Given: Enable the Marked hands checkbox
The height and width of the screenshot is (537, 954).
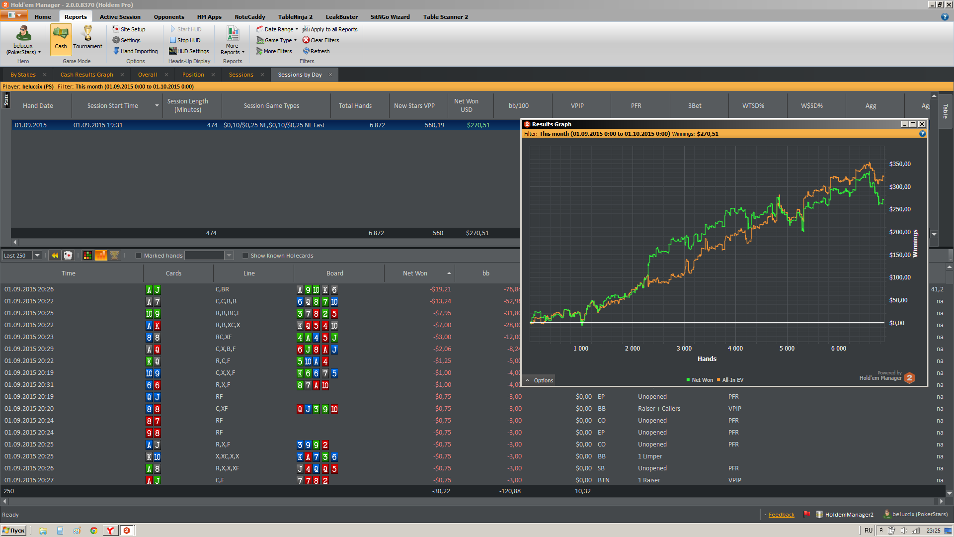Looking at the screenshot, I should click(x=139, y=256).
